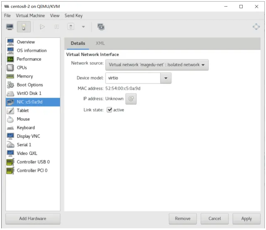Select the NIC :c5:0a:9d entry
Image resolution: width=266 pixels, height=230 pixels.
coord(33,102)
